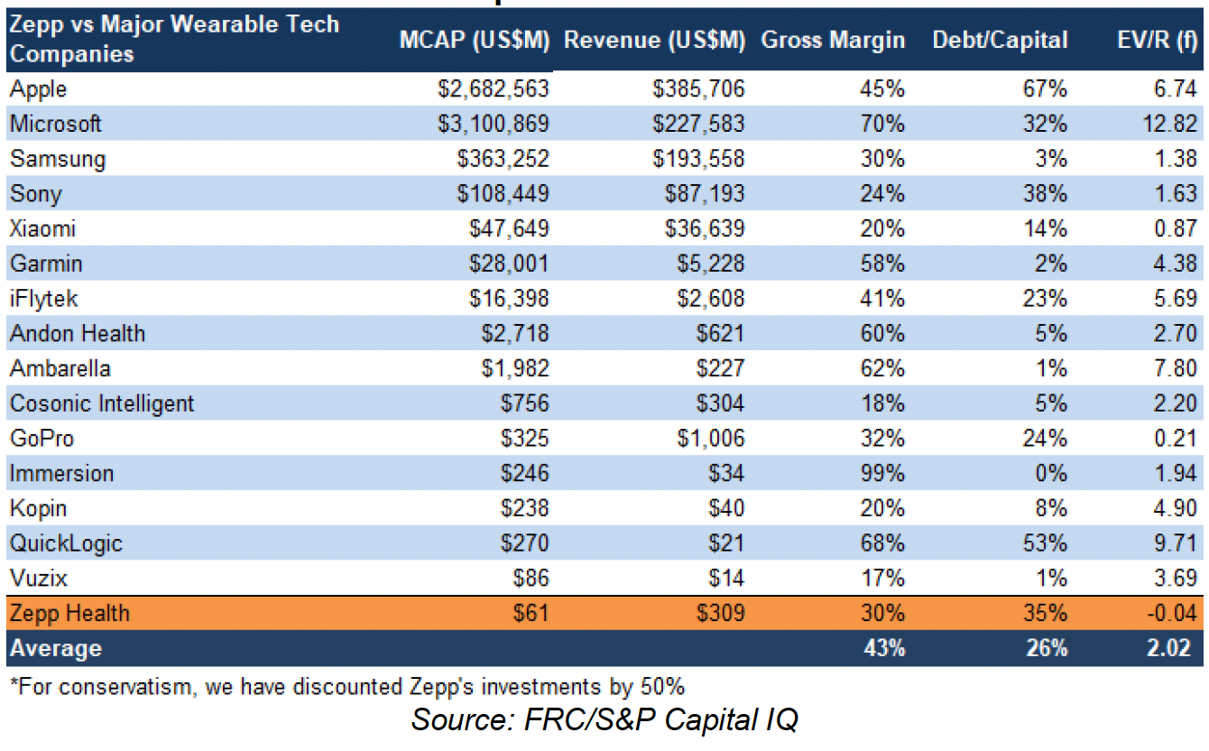Click Sony's market cap $108,449
This screenshot has height=751, width=1209.
[503, 194]
